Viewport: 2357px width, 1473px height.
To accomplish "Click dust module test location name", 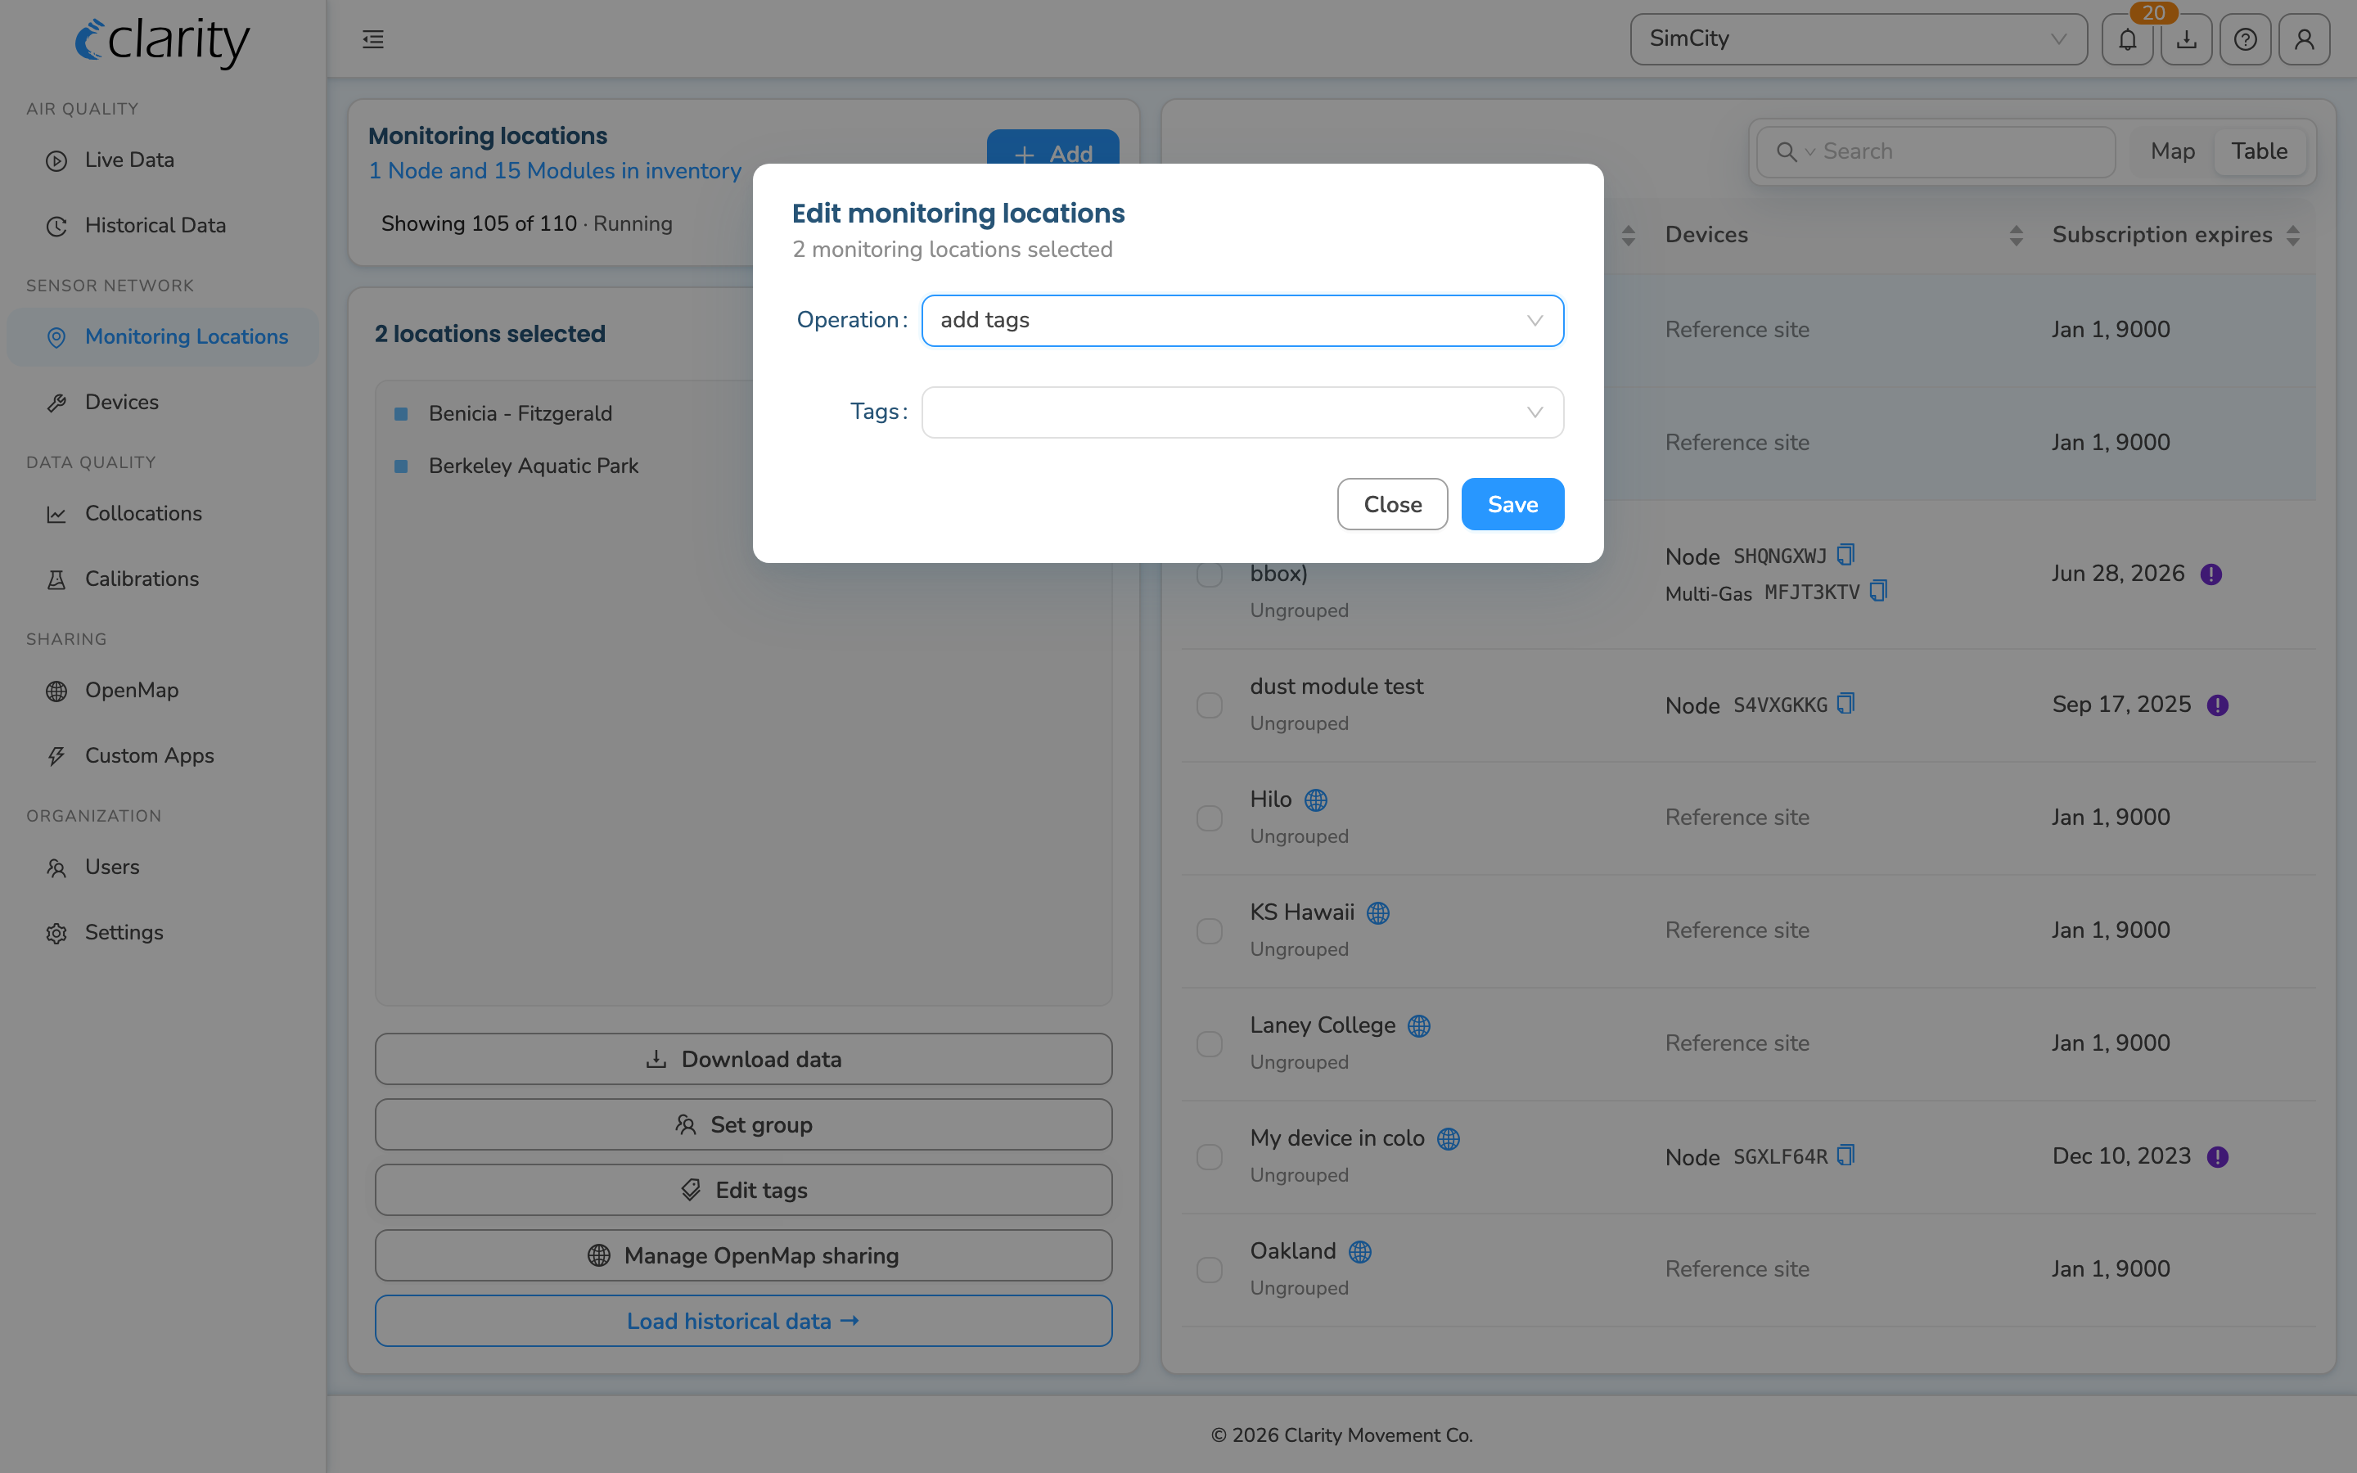I will click(x=1336, y=686).
